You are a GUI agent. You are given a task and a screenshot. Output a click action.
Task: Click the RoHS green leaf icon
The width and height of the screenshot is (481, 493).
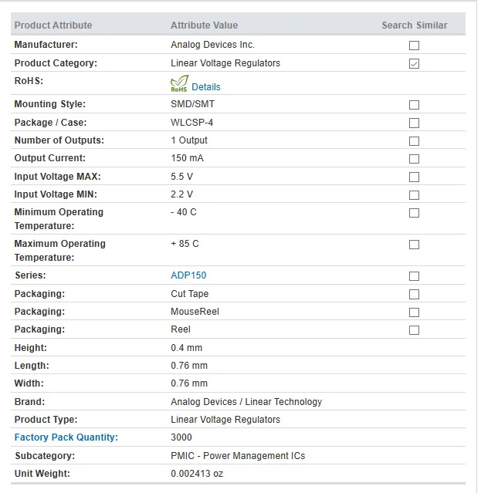click(180, 83)
